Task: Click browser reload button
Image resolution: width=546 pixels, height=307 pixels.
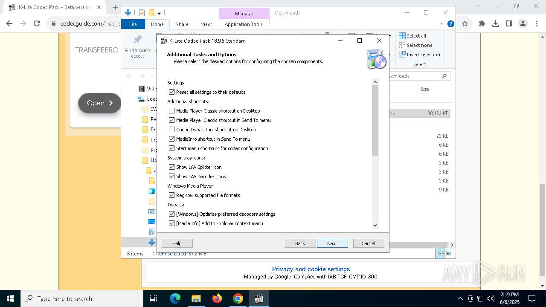Action: point(37,24)
